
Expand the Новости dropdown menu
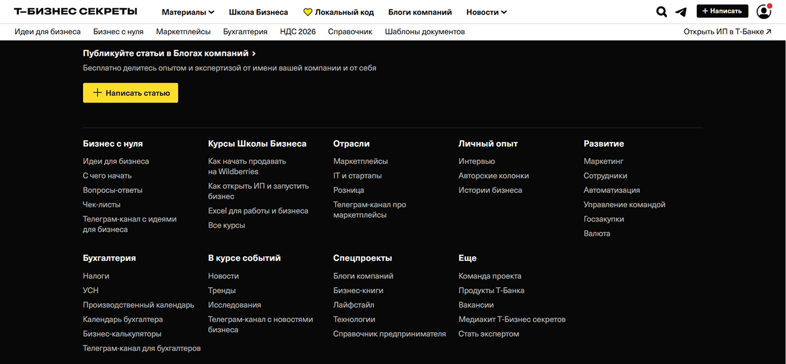point(487,12)
